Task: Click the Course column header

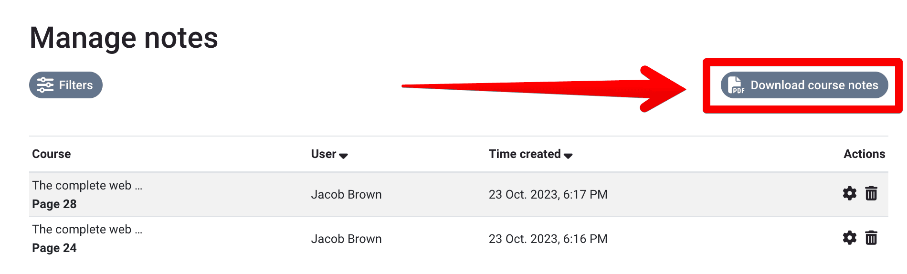Action: 51,154
